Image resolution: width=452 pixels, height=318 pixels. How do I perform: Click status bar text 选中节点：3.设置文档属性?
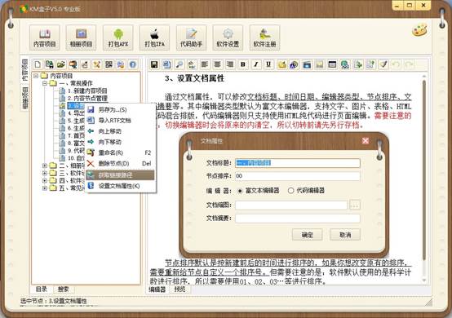point(54,302)
